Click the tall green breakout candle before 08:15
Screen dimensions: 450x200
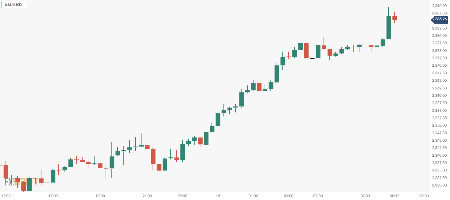(x=389, y=27)
